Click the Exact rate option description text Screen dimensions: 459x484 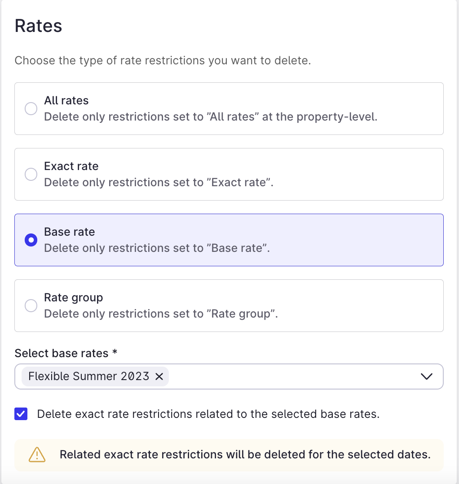[159, 183]
